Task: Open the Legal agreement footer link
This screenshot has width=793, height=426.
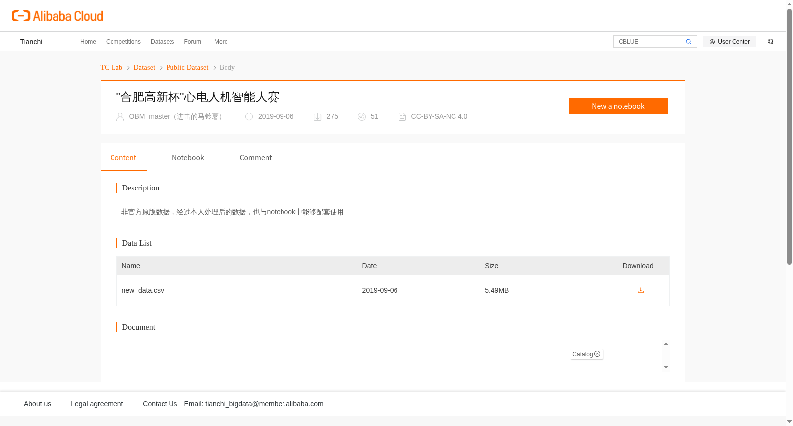Action: coord(97,404)
